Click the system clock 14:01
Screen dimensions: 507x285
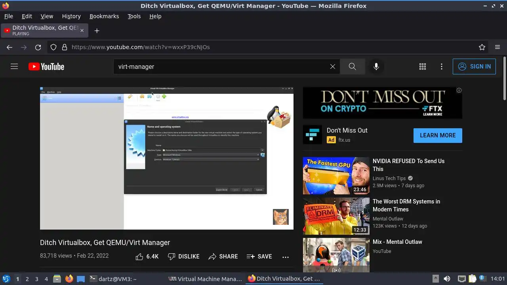498,279
